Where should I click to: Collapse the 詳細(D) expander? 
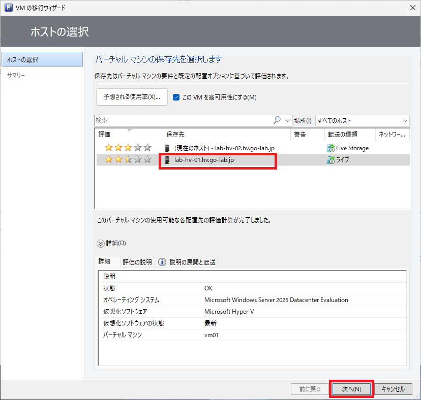100,244
